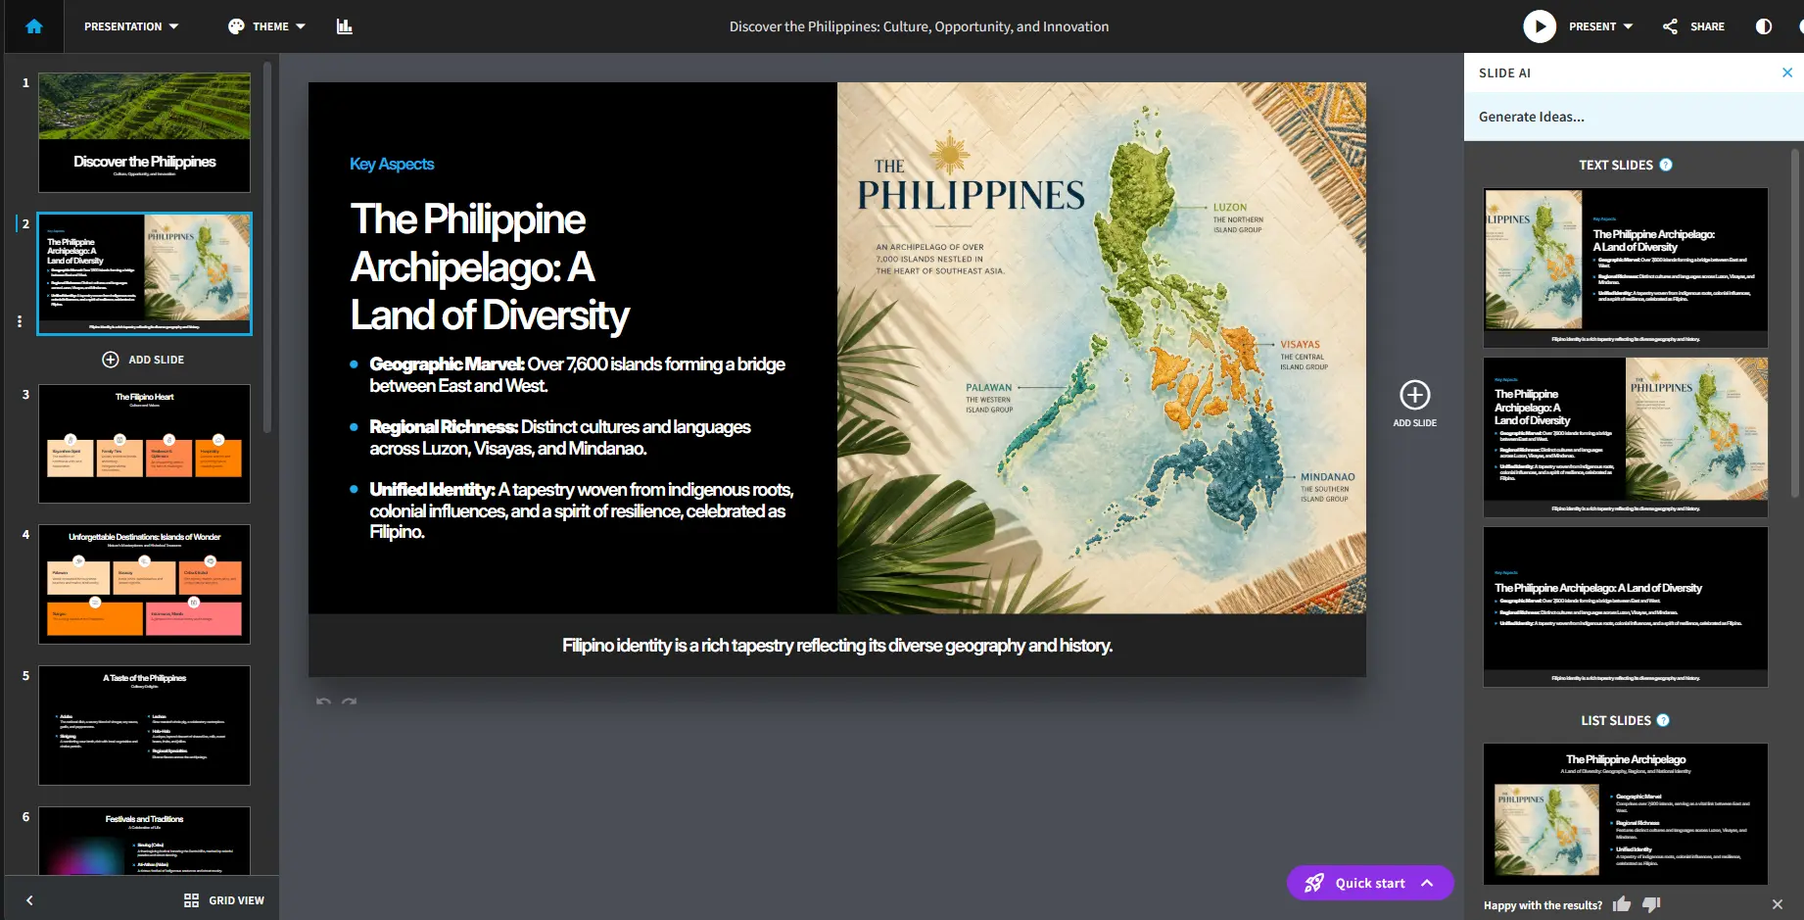Give thumbs up on the results
Viewport: 1804px width, 920px height.
[x=1622, y=904]
